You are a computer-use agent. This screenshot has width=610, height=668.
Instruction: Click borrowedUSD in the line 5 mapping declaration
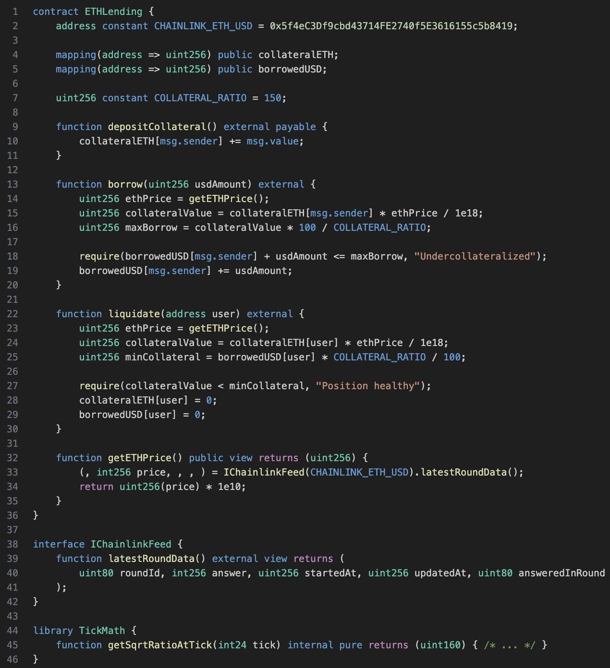(x=290, y=69)
